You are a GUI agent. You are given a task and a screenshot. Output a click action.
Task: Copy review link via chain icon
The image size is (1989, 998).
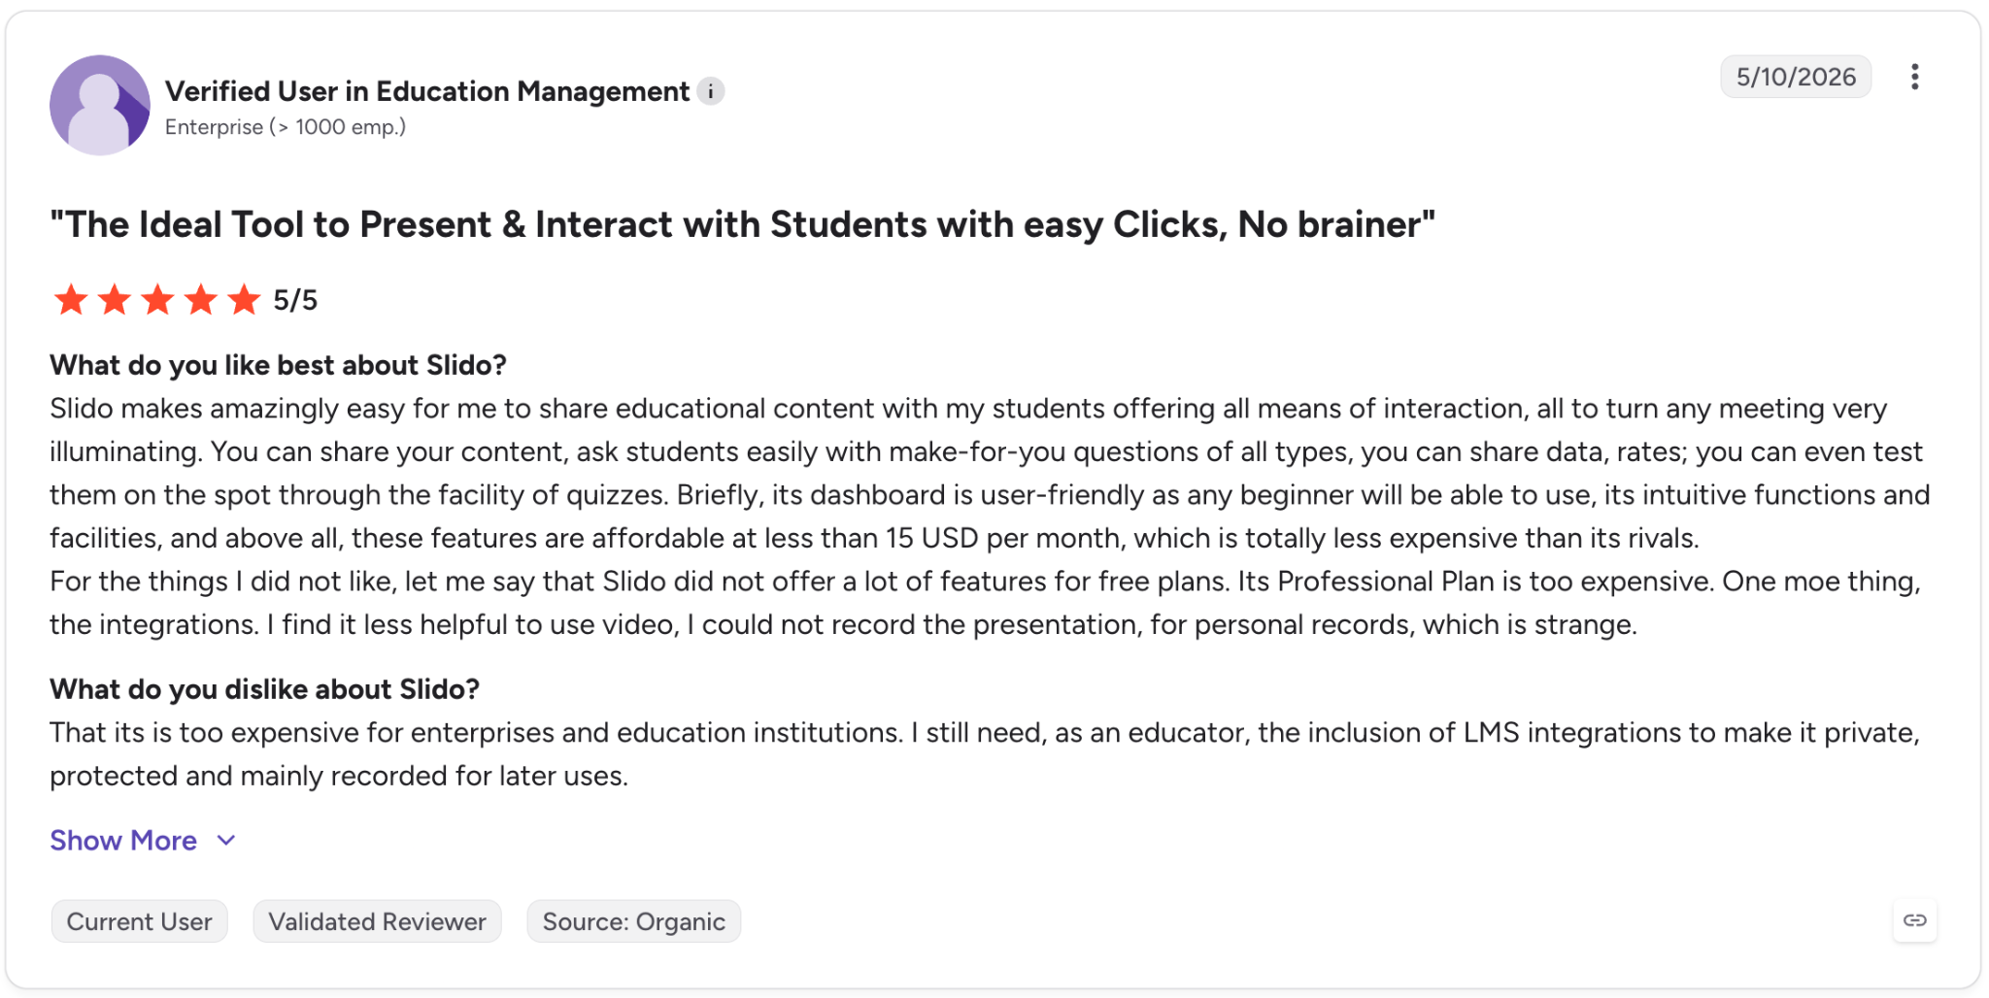(1914, 920)
